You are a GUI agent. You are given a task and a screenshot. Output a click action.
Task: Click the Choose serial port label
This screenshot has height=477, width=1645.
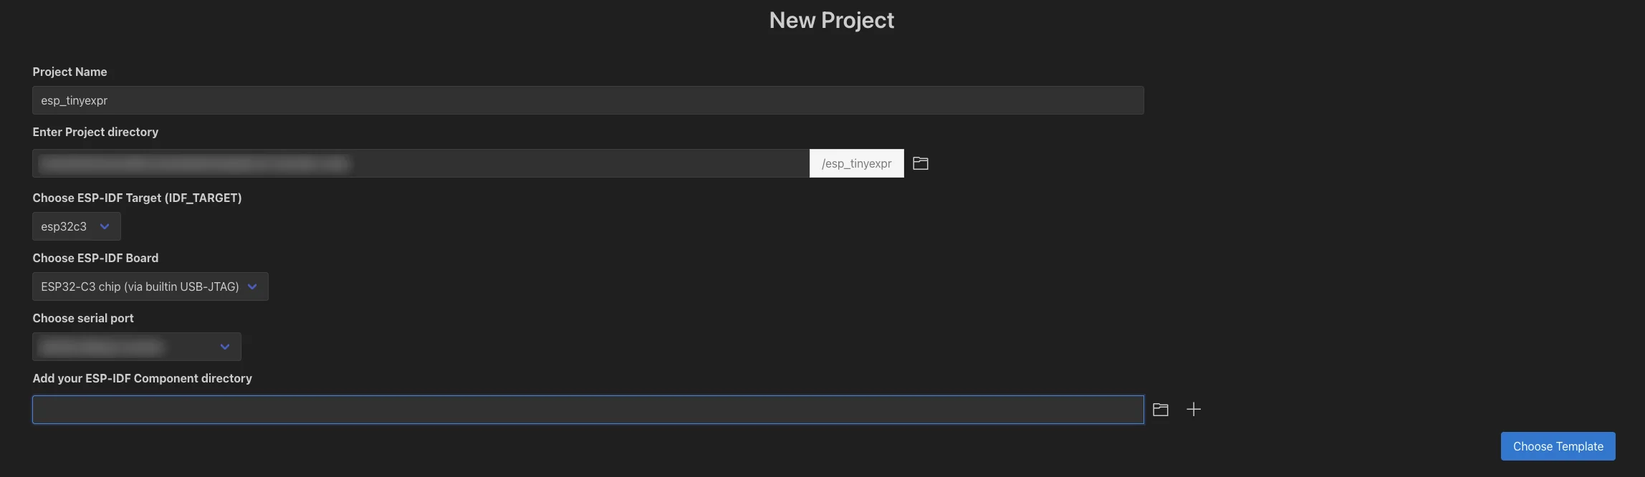pos(82,318)
